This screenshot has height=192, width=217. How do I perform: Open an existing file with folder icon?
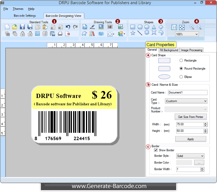[15, 27]
